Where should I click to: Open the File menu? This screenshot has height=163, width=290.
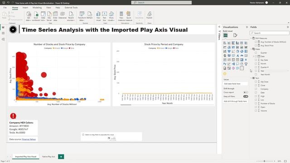[5, 8]
